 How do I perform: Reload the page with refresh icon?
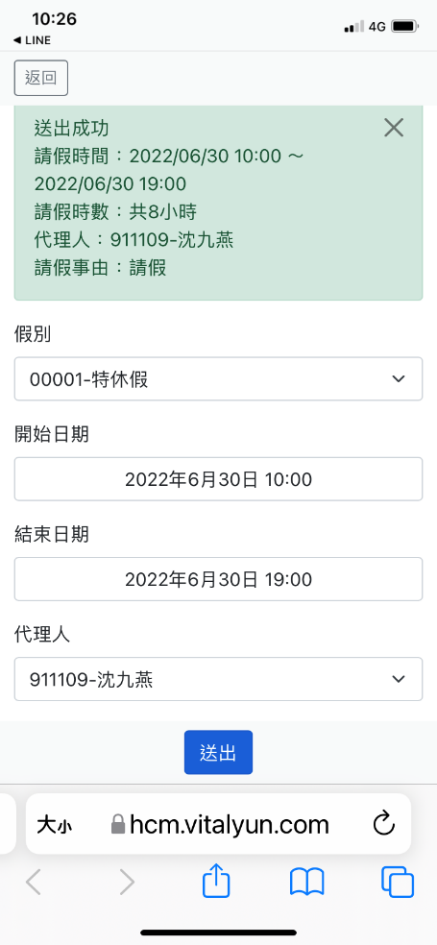point(383,823)
